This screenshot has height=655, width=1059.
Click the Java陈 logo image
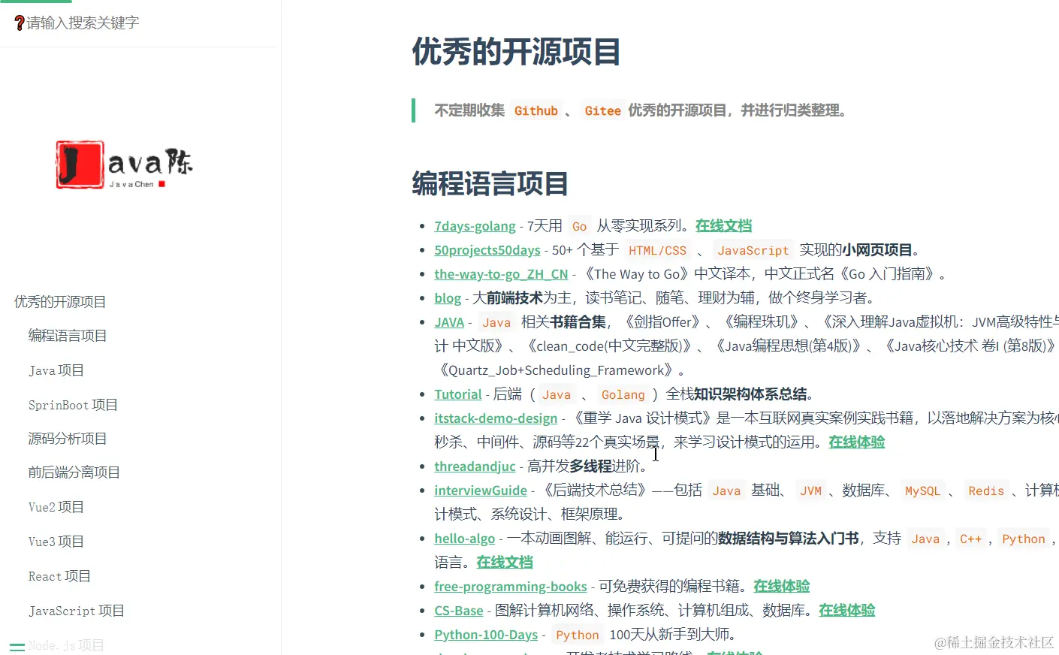pyautogui.click(x=124, y=164)
